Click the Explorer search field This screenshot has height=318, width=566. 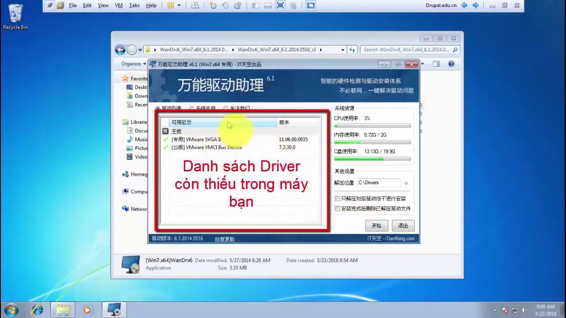pos(410,50)
